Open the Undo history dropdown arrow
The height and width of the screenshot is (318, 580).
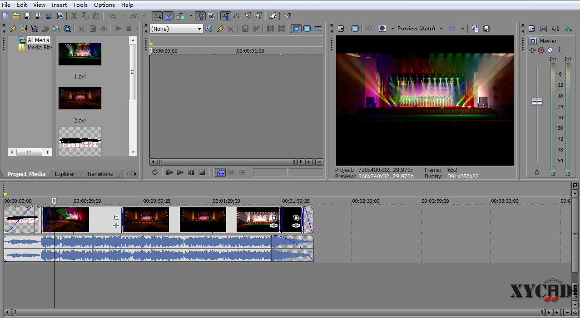[x=123, y=16]
